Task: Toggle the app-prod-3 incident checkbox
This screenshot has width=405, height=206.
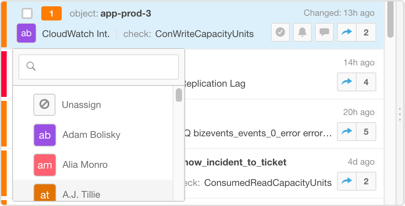Action: [27, 14]
